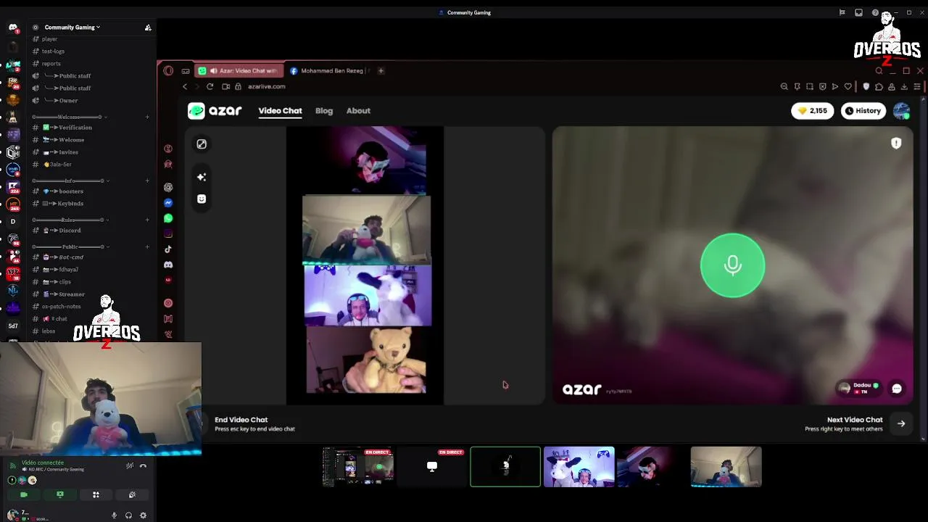Open Messenger in Opera sidebar

(168, 203)
